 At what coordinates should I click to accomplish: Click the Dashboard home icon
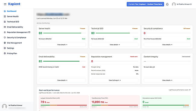click(x=5, y=11)
